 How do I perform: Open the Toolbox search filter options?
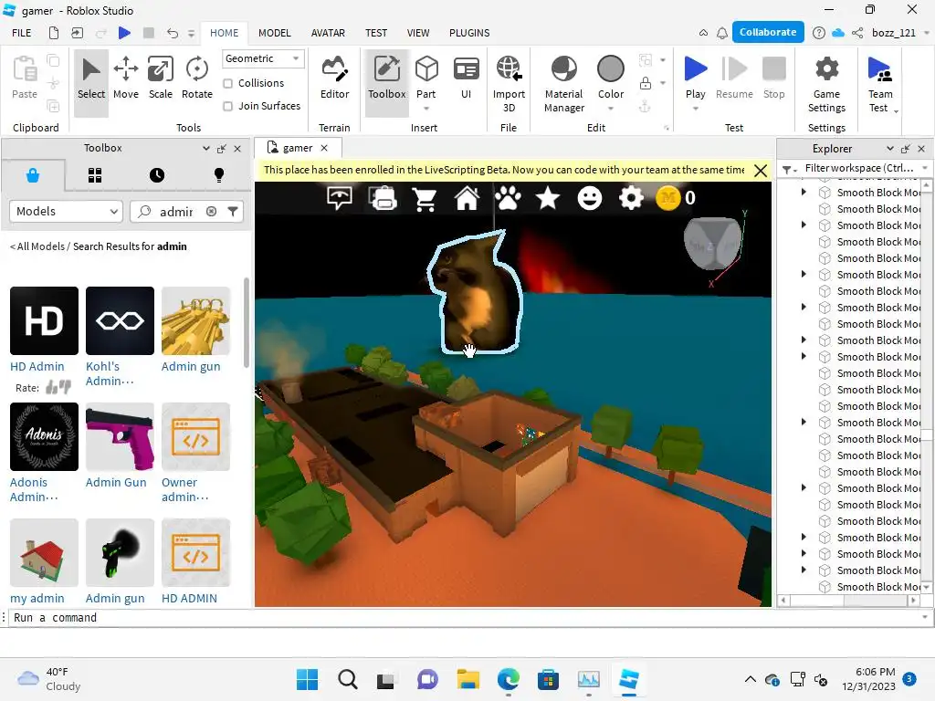(x=233, y=212)
